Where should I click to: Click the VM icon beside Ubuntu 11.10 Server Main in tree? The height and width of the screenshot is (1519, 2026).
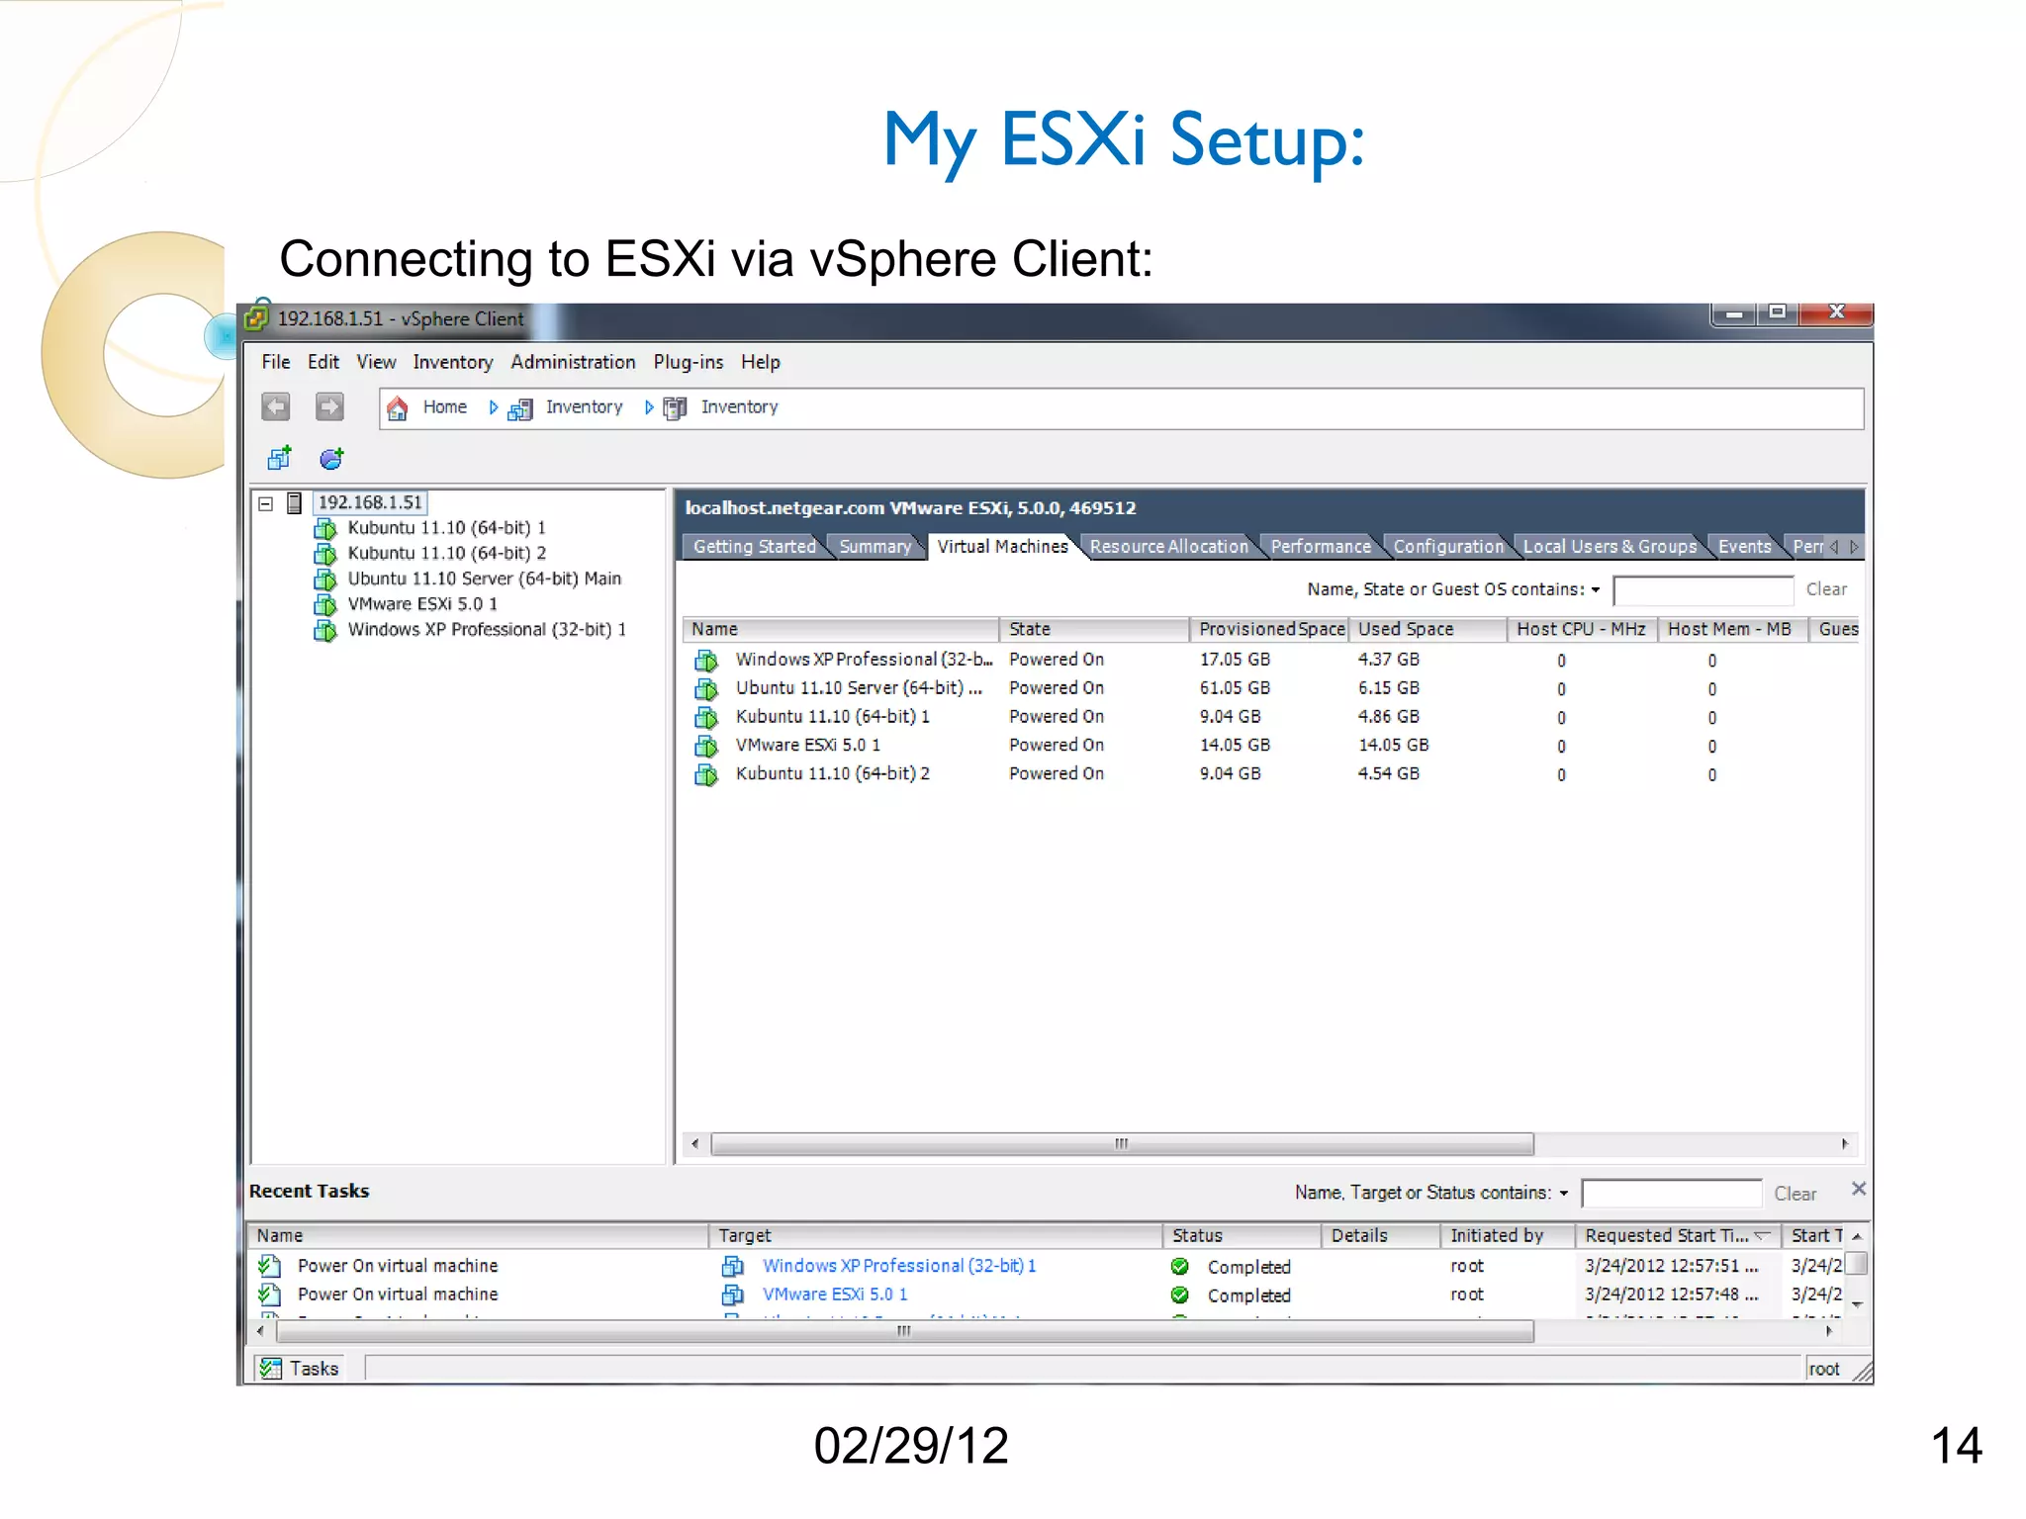coord(324,580)
